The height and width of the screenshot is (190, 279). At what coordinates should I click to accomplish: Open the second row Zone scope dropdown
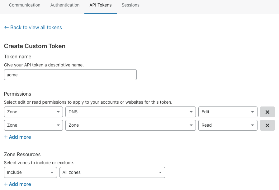(33, 125)
